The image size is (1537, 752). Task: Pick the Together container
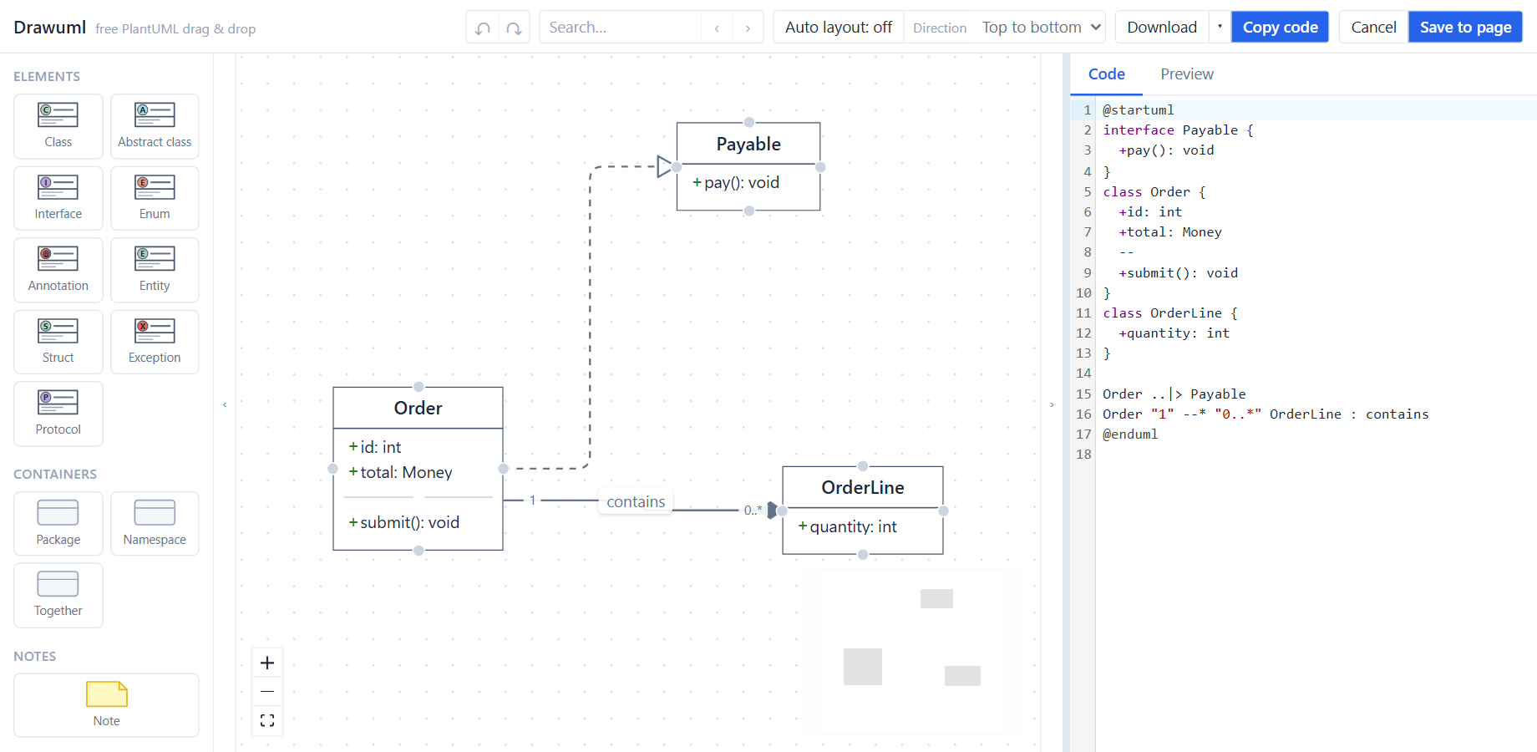click(58, 595)
